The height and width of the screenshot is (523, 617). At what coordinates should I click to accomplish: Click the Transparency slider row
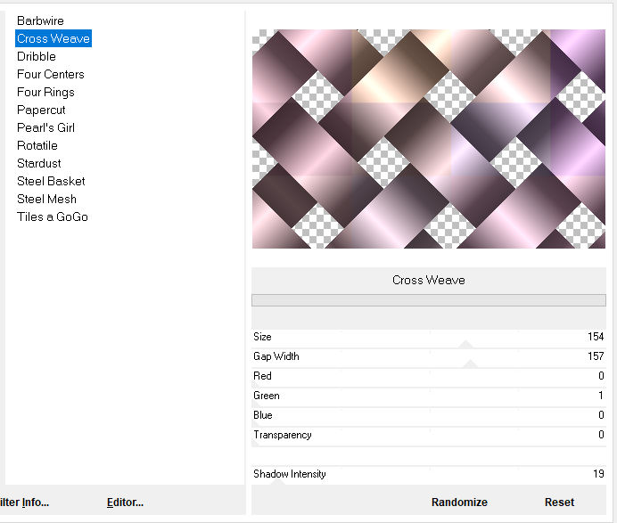(428, 435)
